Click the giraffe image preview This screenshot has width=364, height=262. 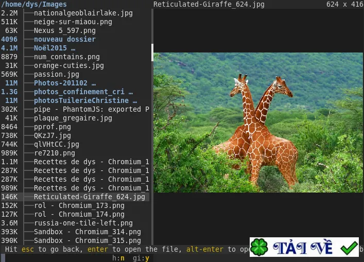pos(258,123)
